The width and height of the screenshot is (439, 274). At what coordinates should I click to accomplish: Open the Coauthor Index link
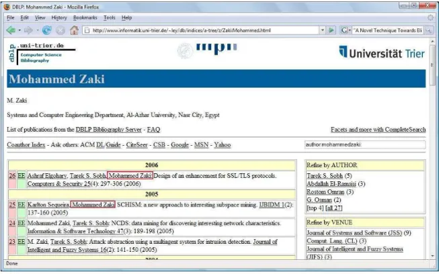coord(26,145)
